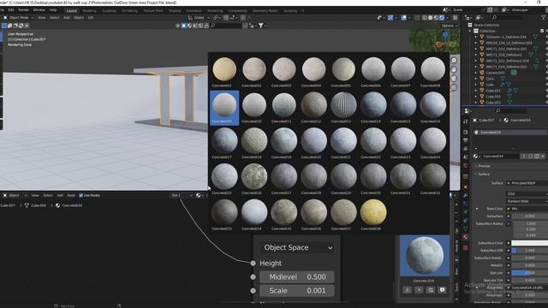Open the Material properties tab icon

tap(465, 237)
